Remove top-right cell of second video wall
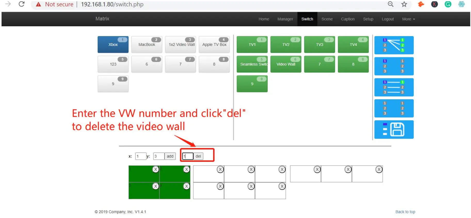471x218 pixels. pos(282,169)
